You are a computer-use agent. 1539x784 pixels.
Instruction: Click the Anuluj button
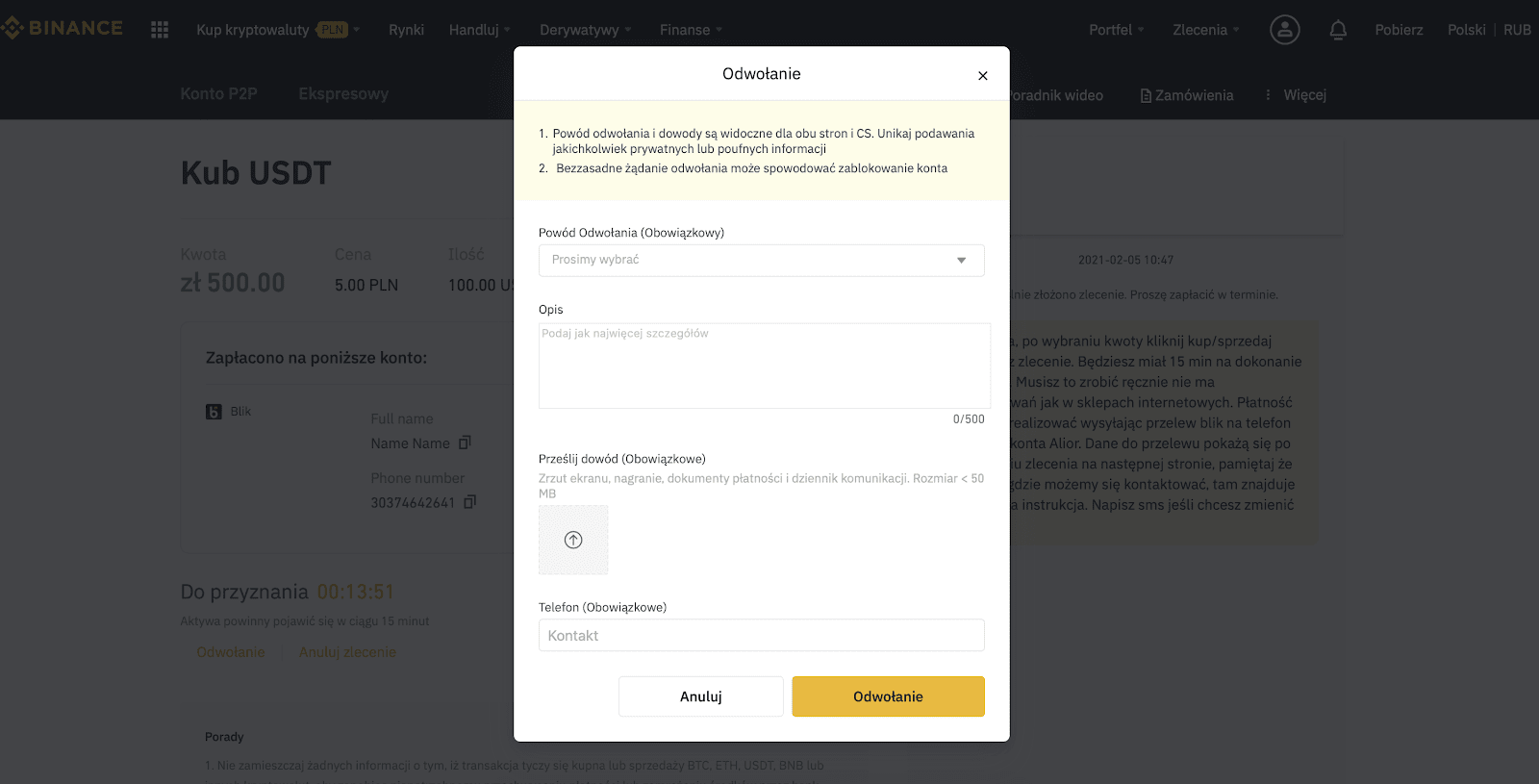701,696
